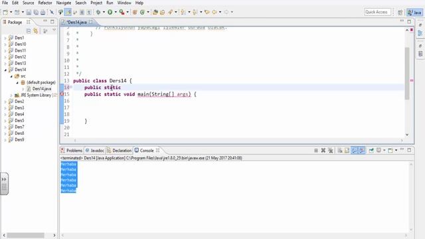The image size is (425, 239).
Task: Click Terminate square icon in Console toolbar
Action: click(316, 151)
